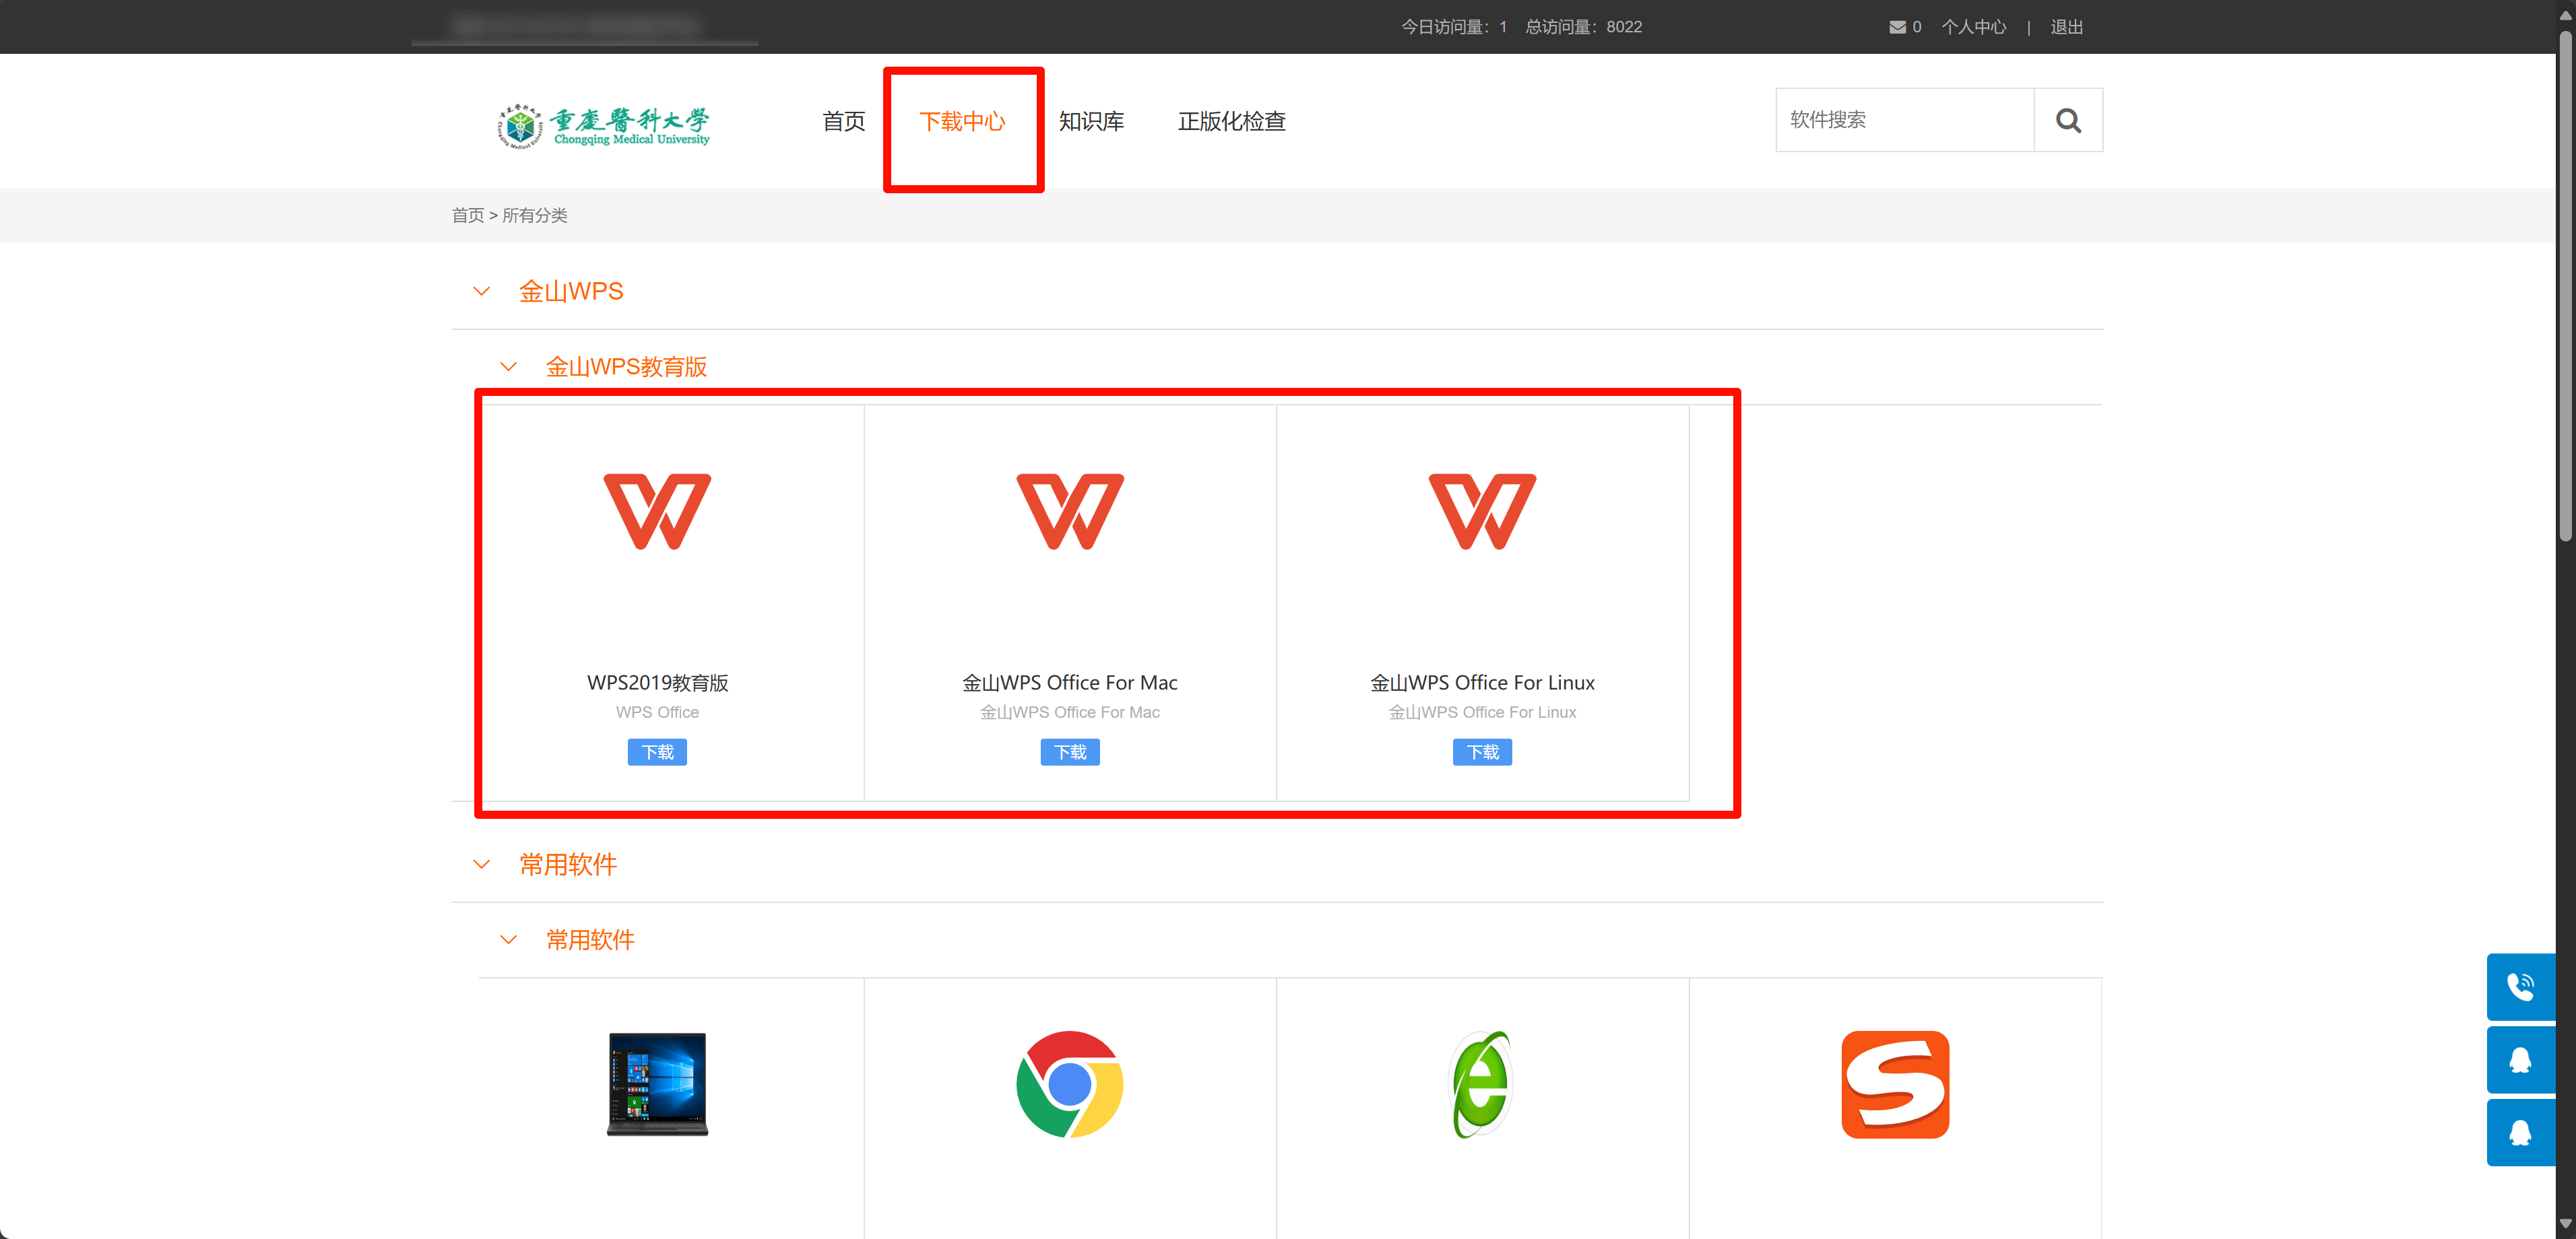Collapse the top-level 金山WPS category
2576x1239 pixels.
tap(481, 291)
